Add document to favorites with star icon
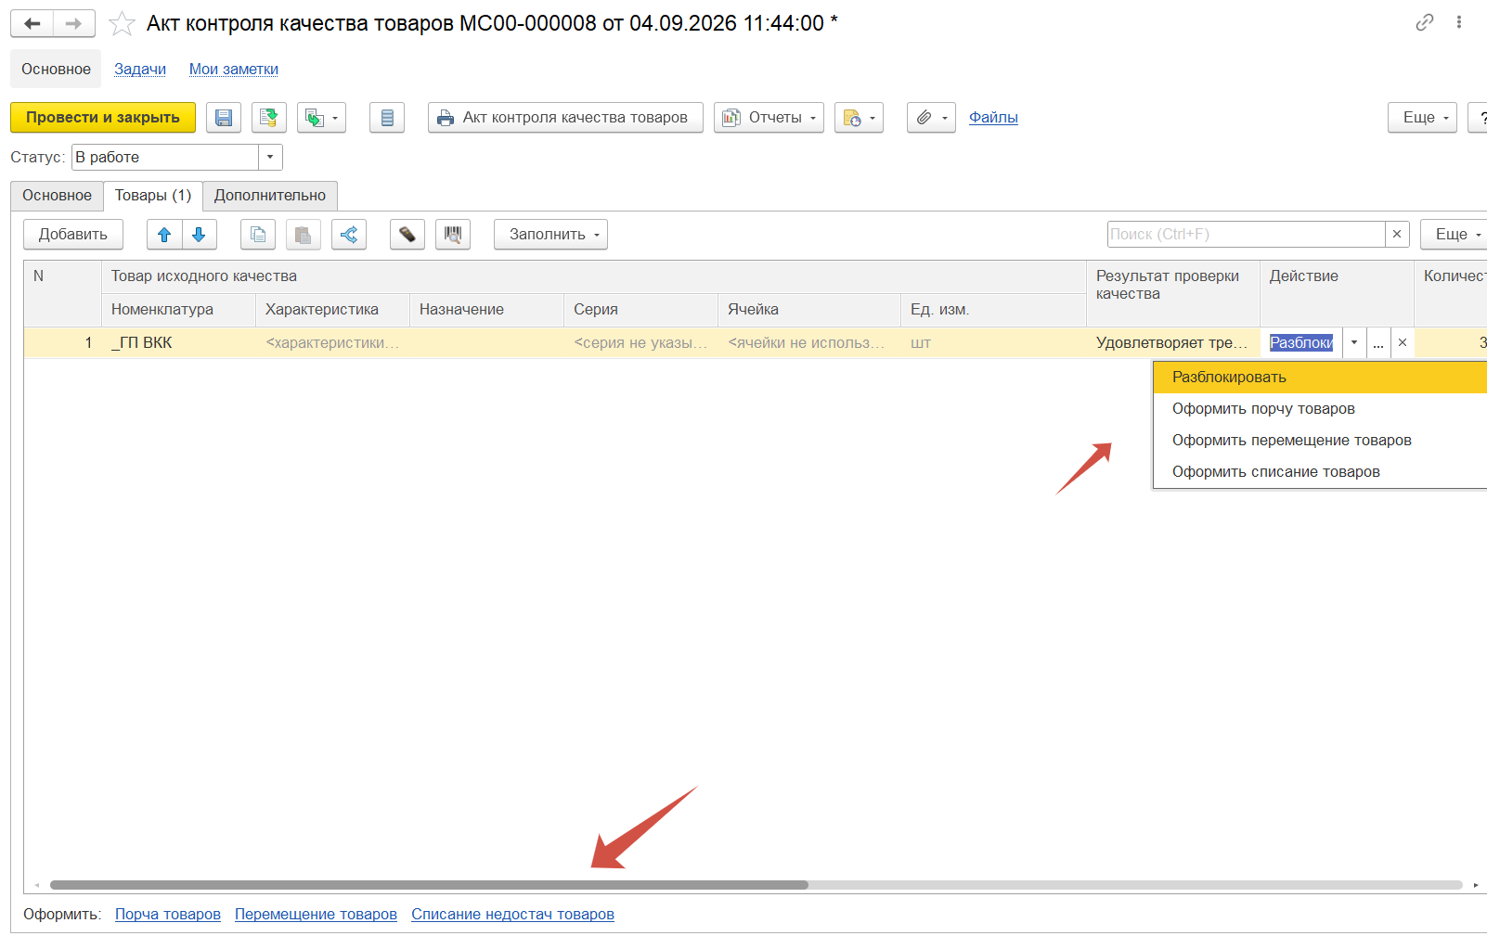Screen dimensions: 1487x936 tap(122, 23)
